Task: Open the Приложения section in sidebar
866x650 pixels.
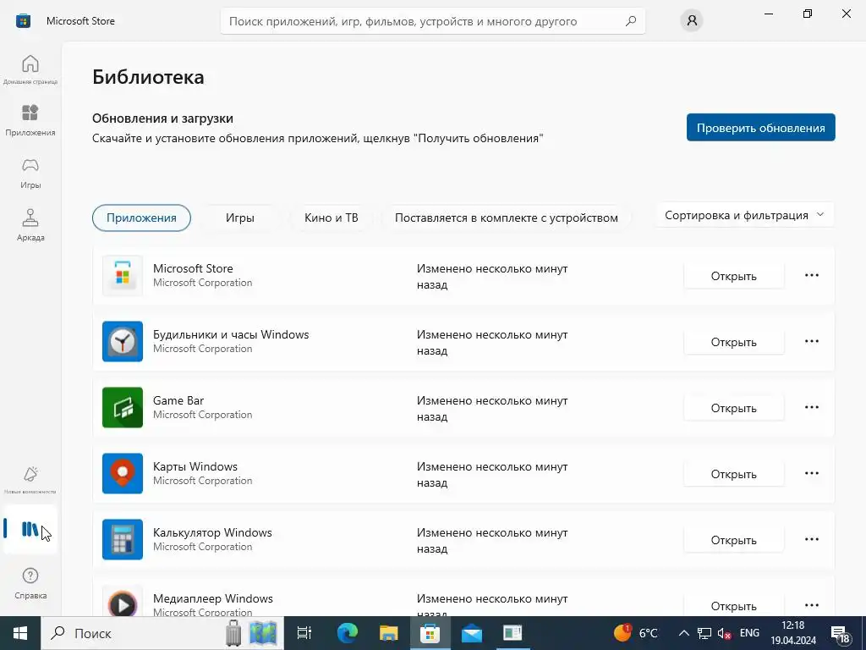Action: 30,120
